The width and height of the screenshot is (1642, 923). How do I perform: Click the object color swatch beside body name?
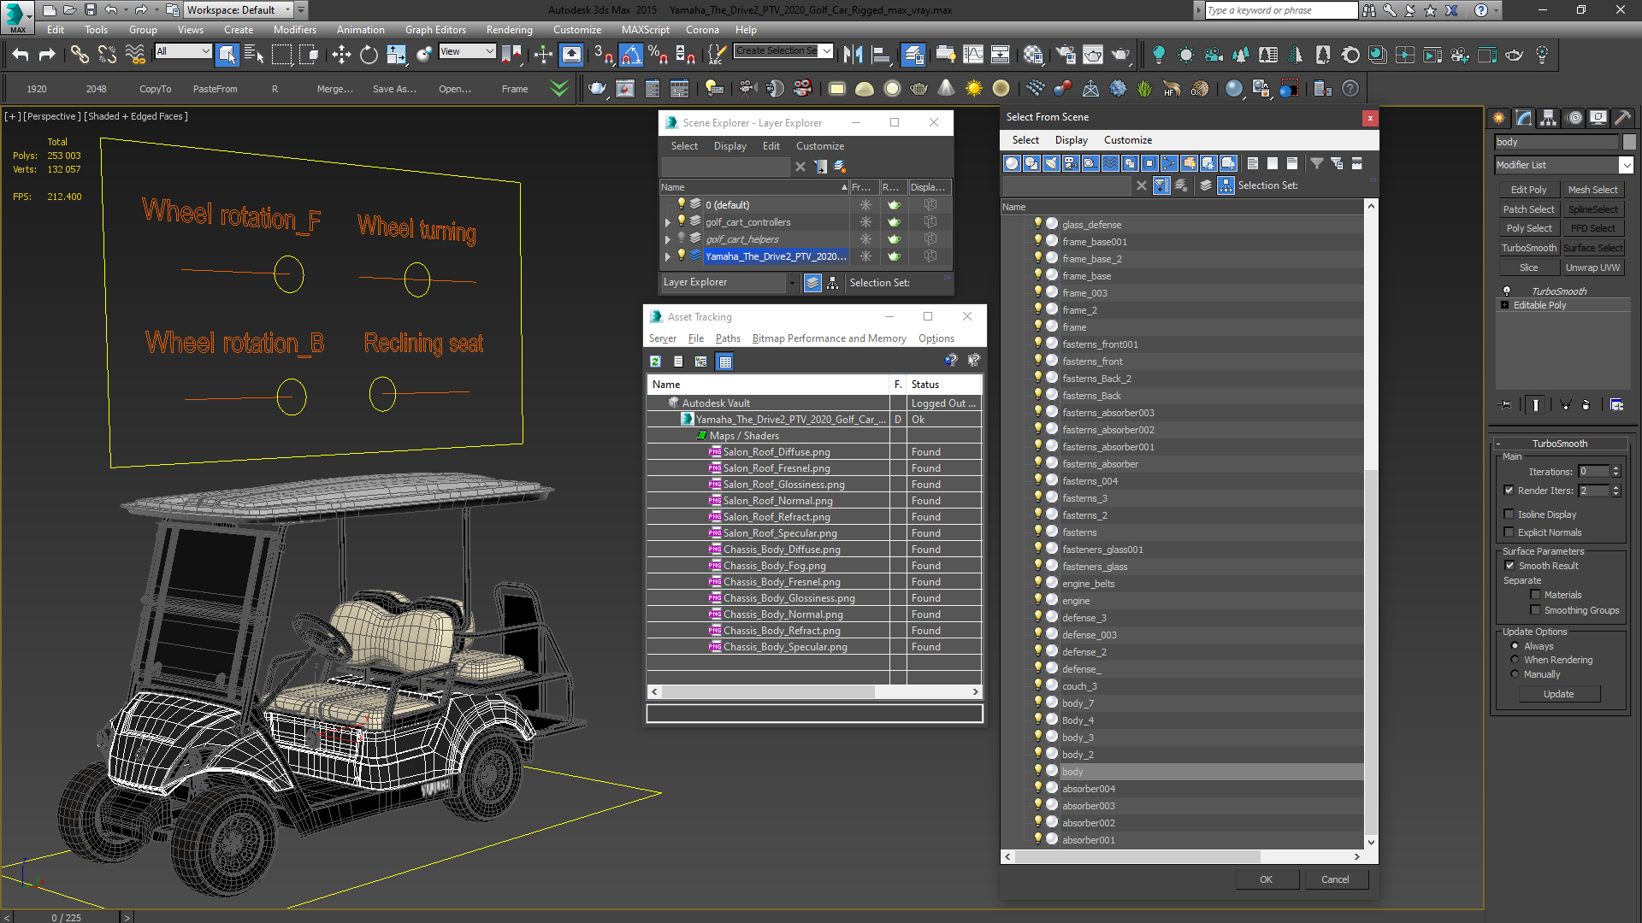pyautogui.click(x=1628, y=142)
